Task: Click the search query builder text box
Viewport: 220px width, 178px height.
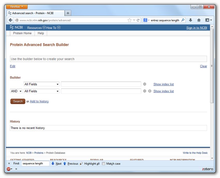Action: pyautogui.click(x=108, y=59)
